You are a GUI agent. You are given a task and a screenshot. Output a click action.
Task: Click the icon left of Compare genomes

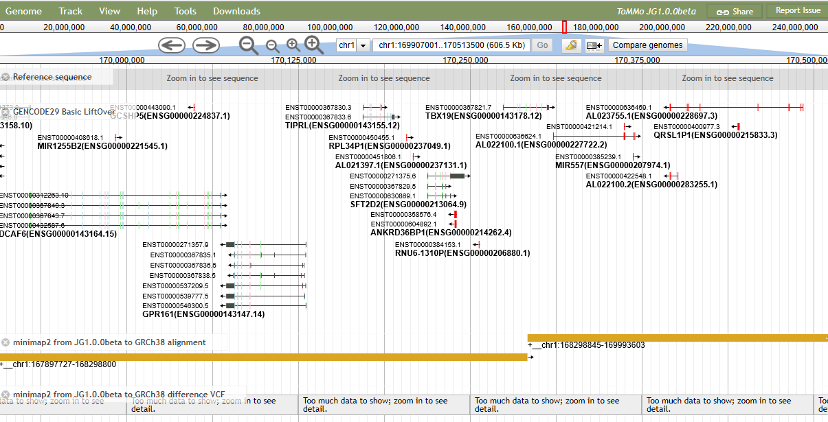pos(594,45)
